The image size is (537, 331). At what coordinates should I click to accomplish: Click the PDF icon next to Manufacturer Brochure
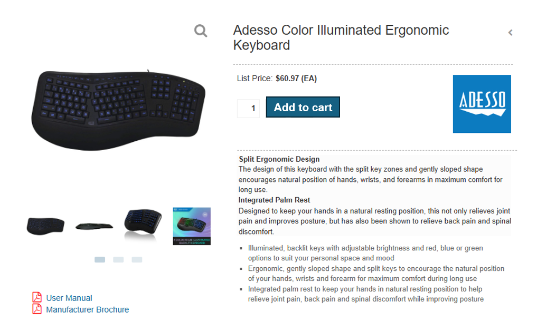37,309
